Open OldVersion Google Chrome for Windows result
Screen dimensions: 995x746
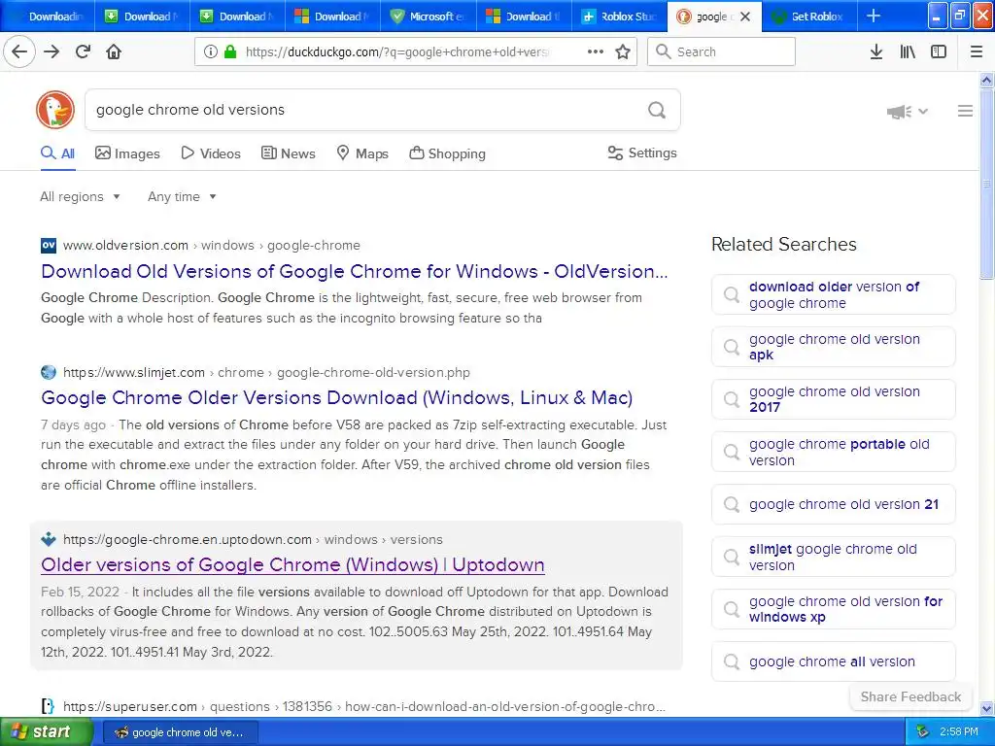(354, 272)
